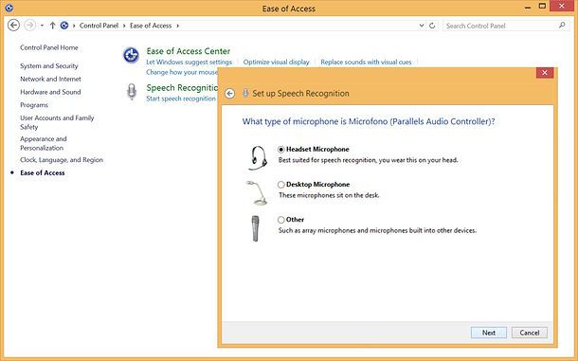578x361 pixels.
Task: Minimize the Ease of Access window
Action: (528, 7)
